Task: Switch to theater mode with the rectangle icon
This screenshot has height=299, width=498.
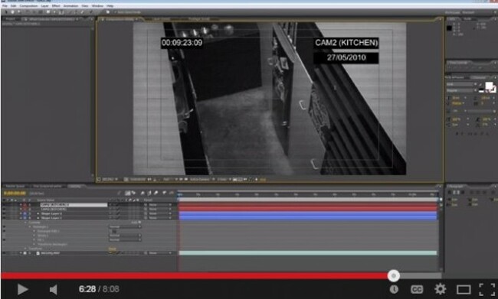Action: pos(464,289)
